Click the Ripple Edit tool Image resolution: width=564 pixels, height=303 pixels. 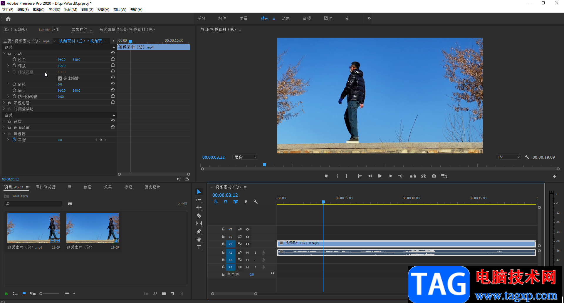coord(199,207)
